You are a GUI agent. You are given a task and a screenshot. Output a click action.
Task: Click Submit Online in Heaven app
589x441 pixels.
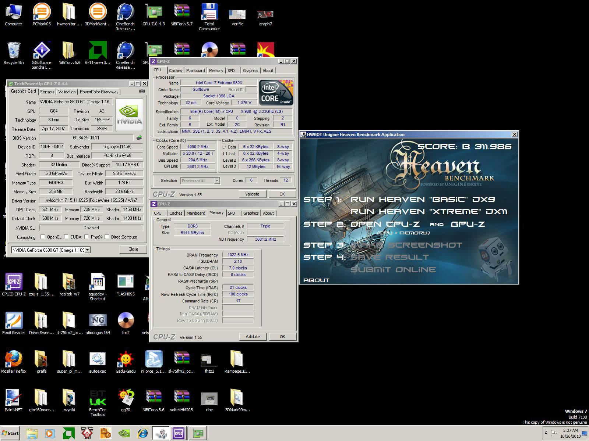393,270
